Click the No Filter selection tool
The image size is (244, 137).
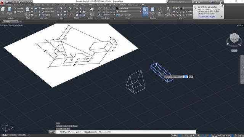[x=152, y=11]
